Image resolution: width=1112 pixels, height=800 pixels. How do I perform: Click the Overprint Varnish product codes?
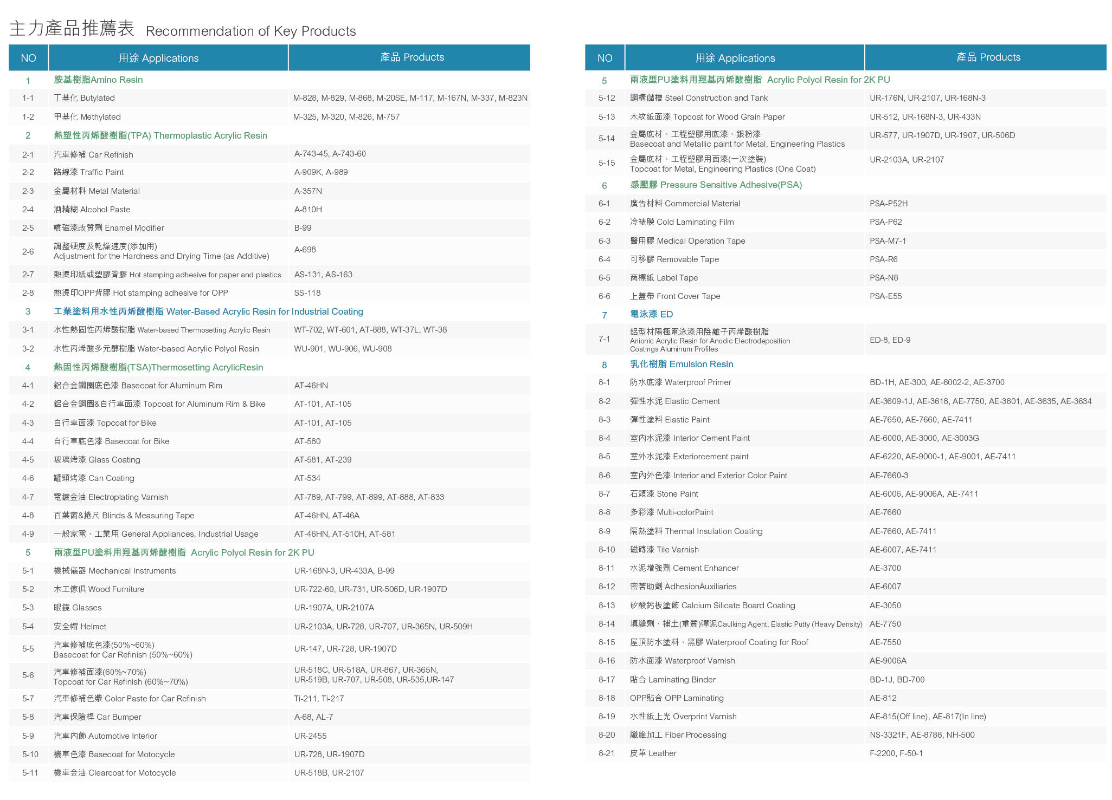point(927,717)
